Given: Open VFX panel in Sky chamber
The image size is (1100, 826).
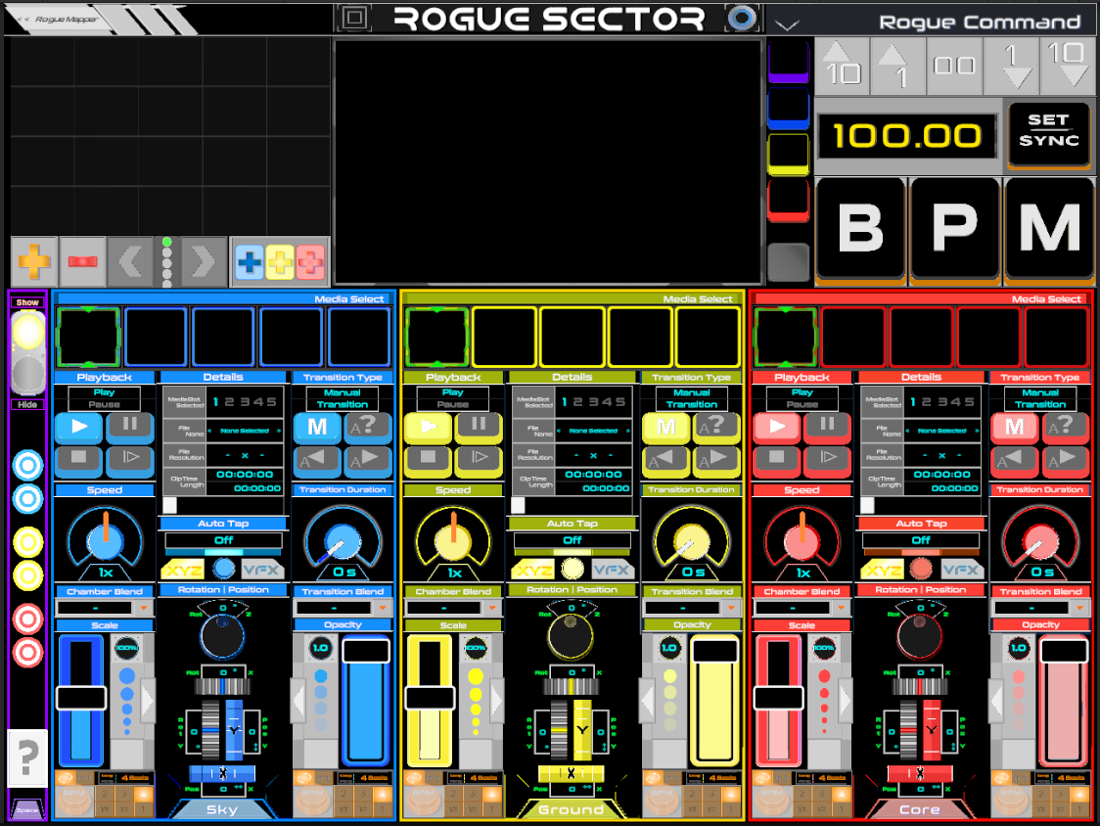Looking at the screenshot, I should (263, 570).
